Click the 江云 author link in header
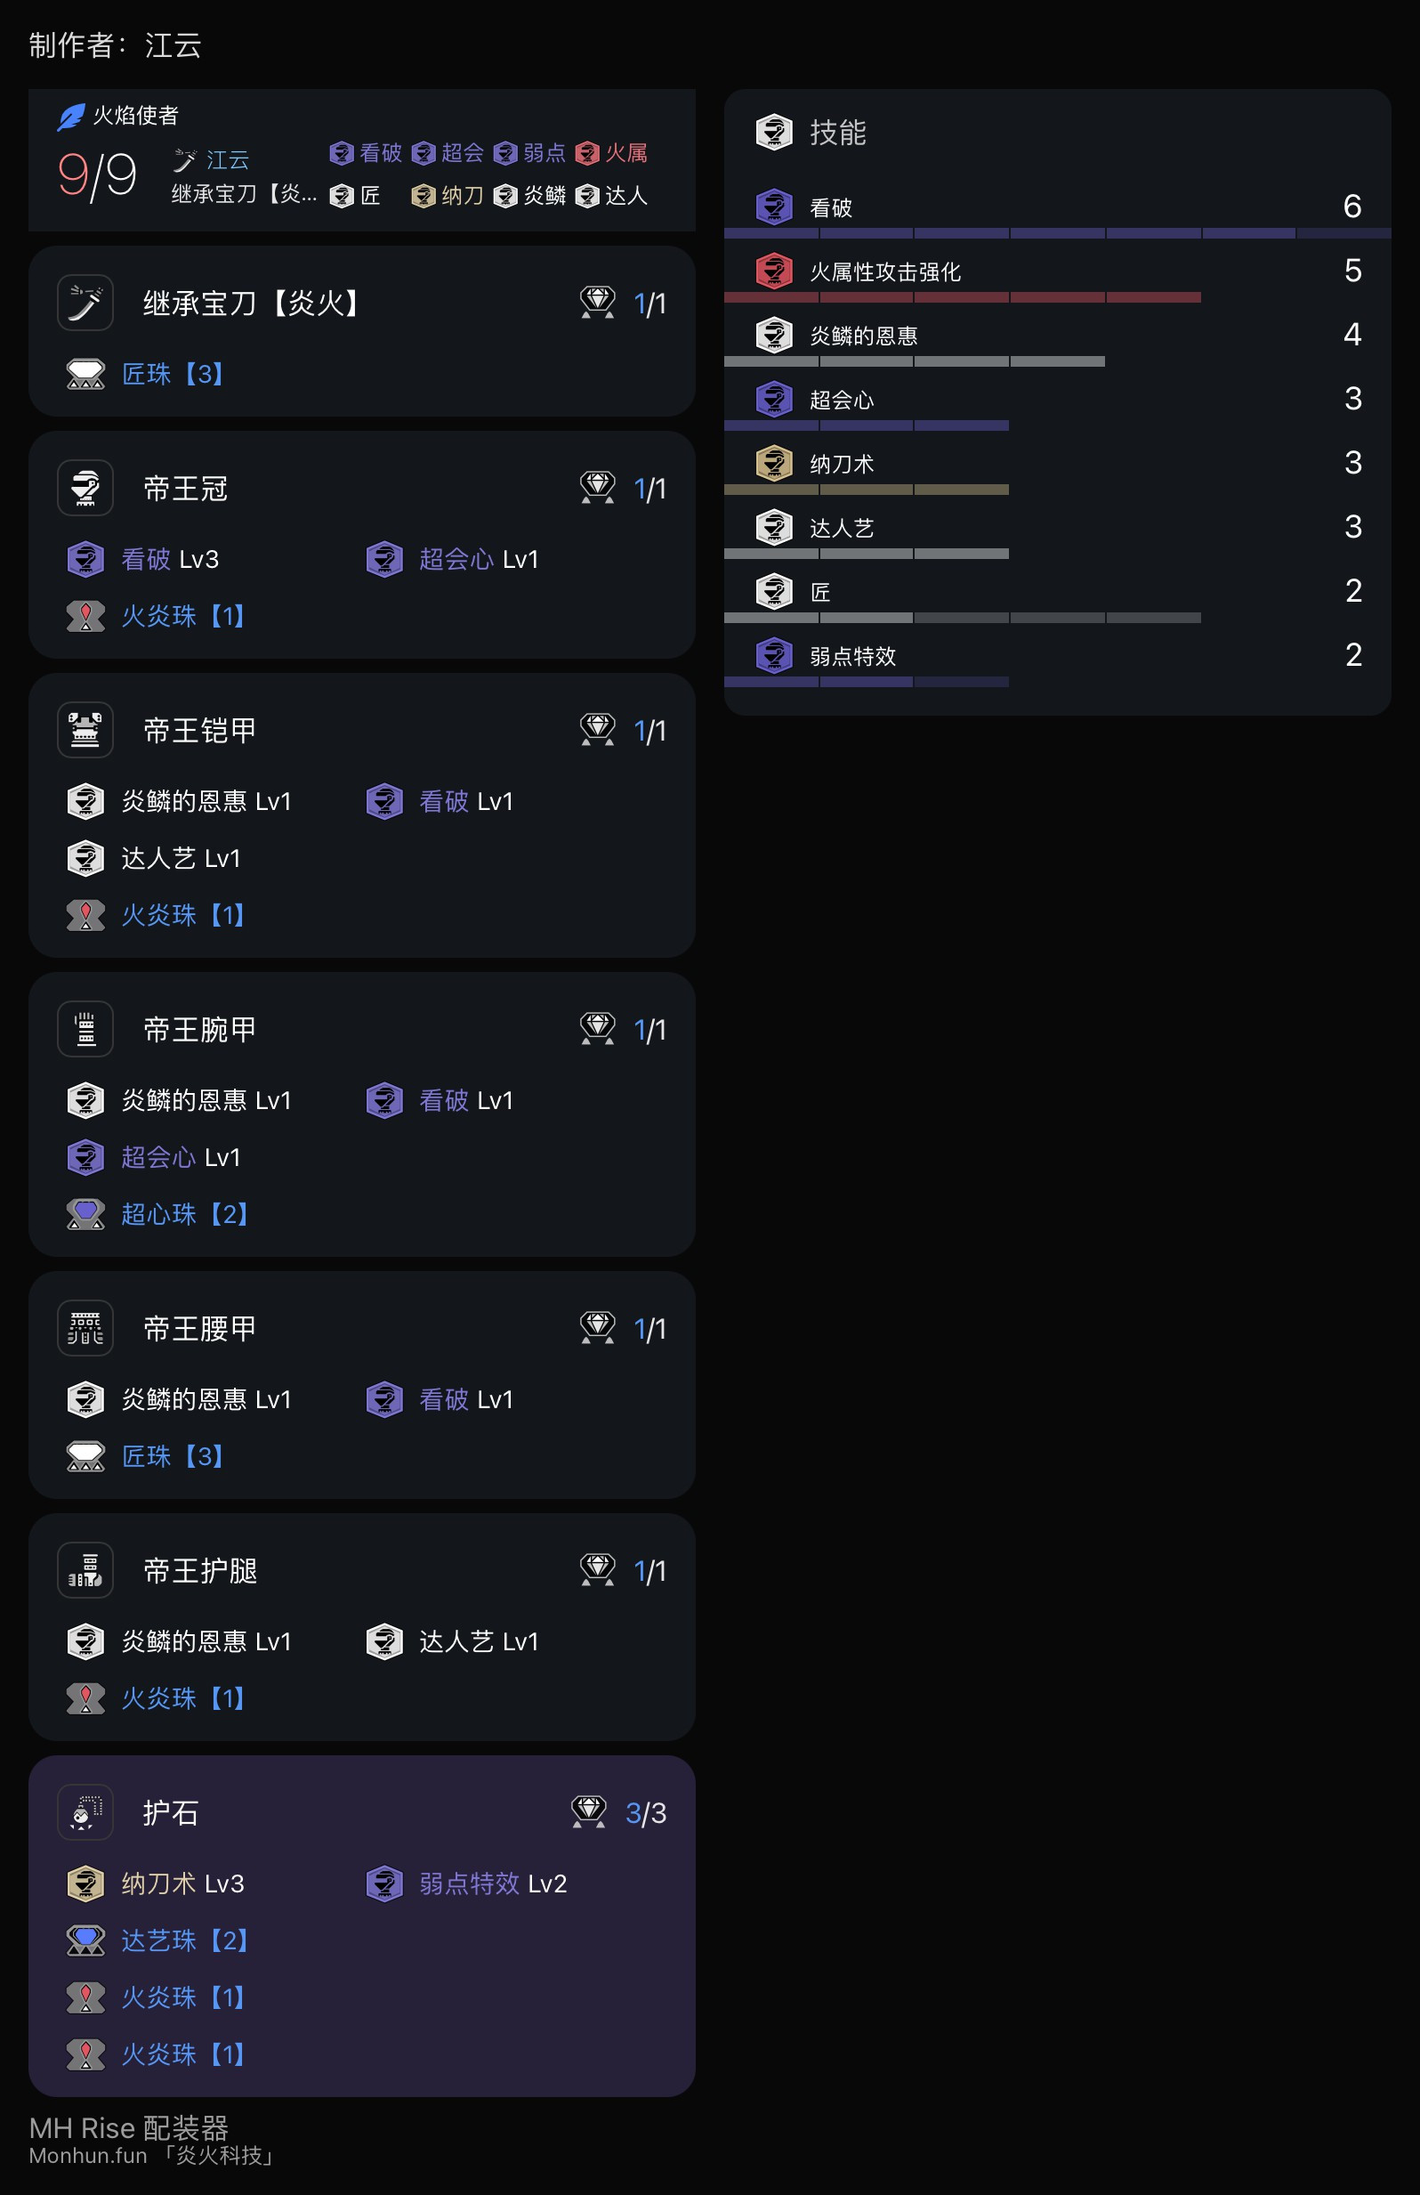Viewport: 1420px width, 2195px height. 228,159
